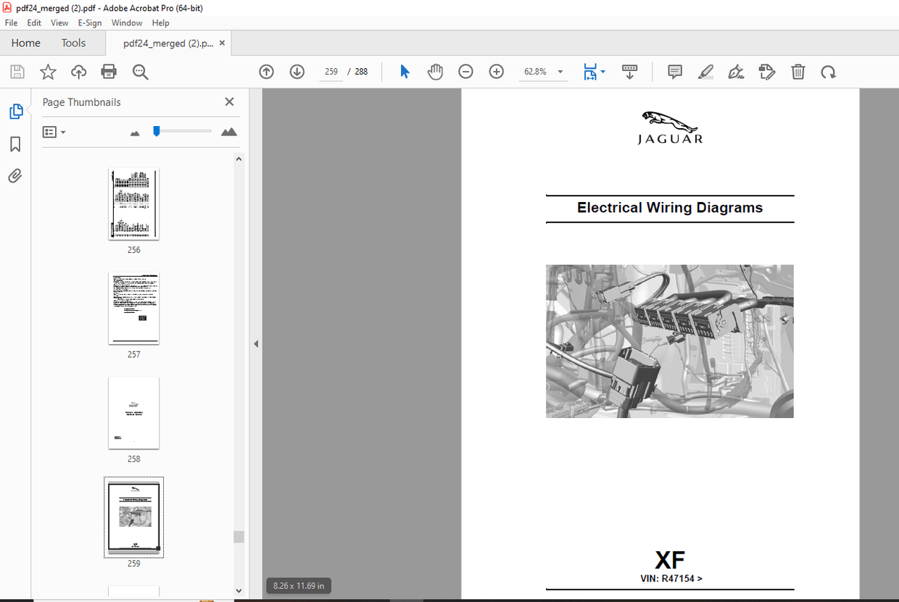Screen dimensions: 899x602
Task: Toggle the Page Thumbnails sidebar
Action: (14, 111)
